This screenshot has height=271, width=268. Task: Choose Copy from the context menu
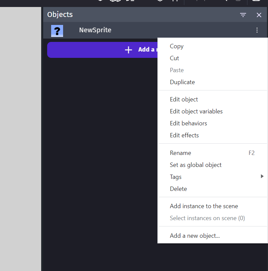tap(176, 46)
